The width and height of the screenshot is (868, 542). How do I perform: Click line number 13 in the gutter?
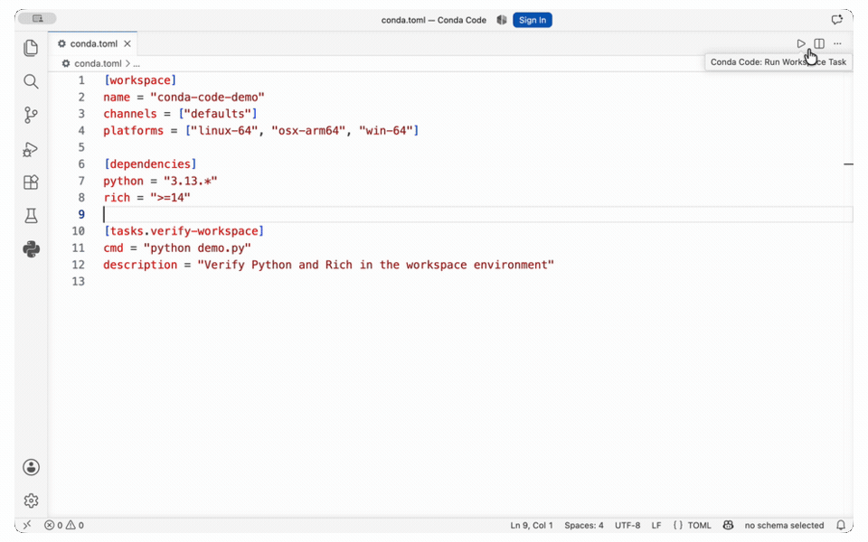pos(78,282)
